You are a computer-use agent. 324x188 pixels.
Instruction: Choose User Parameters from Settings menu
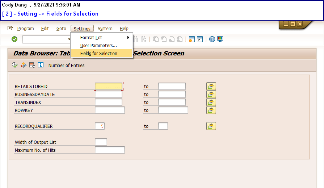point(98,46)
